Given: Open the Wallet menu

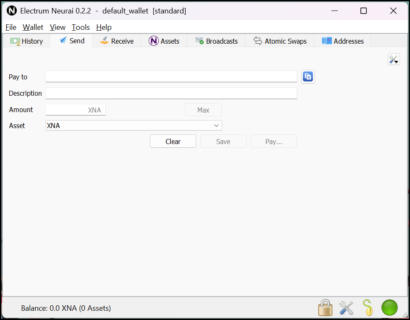Looking at the screenshot, I should click(32, 27).
